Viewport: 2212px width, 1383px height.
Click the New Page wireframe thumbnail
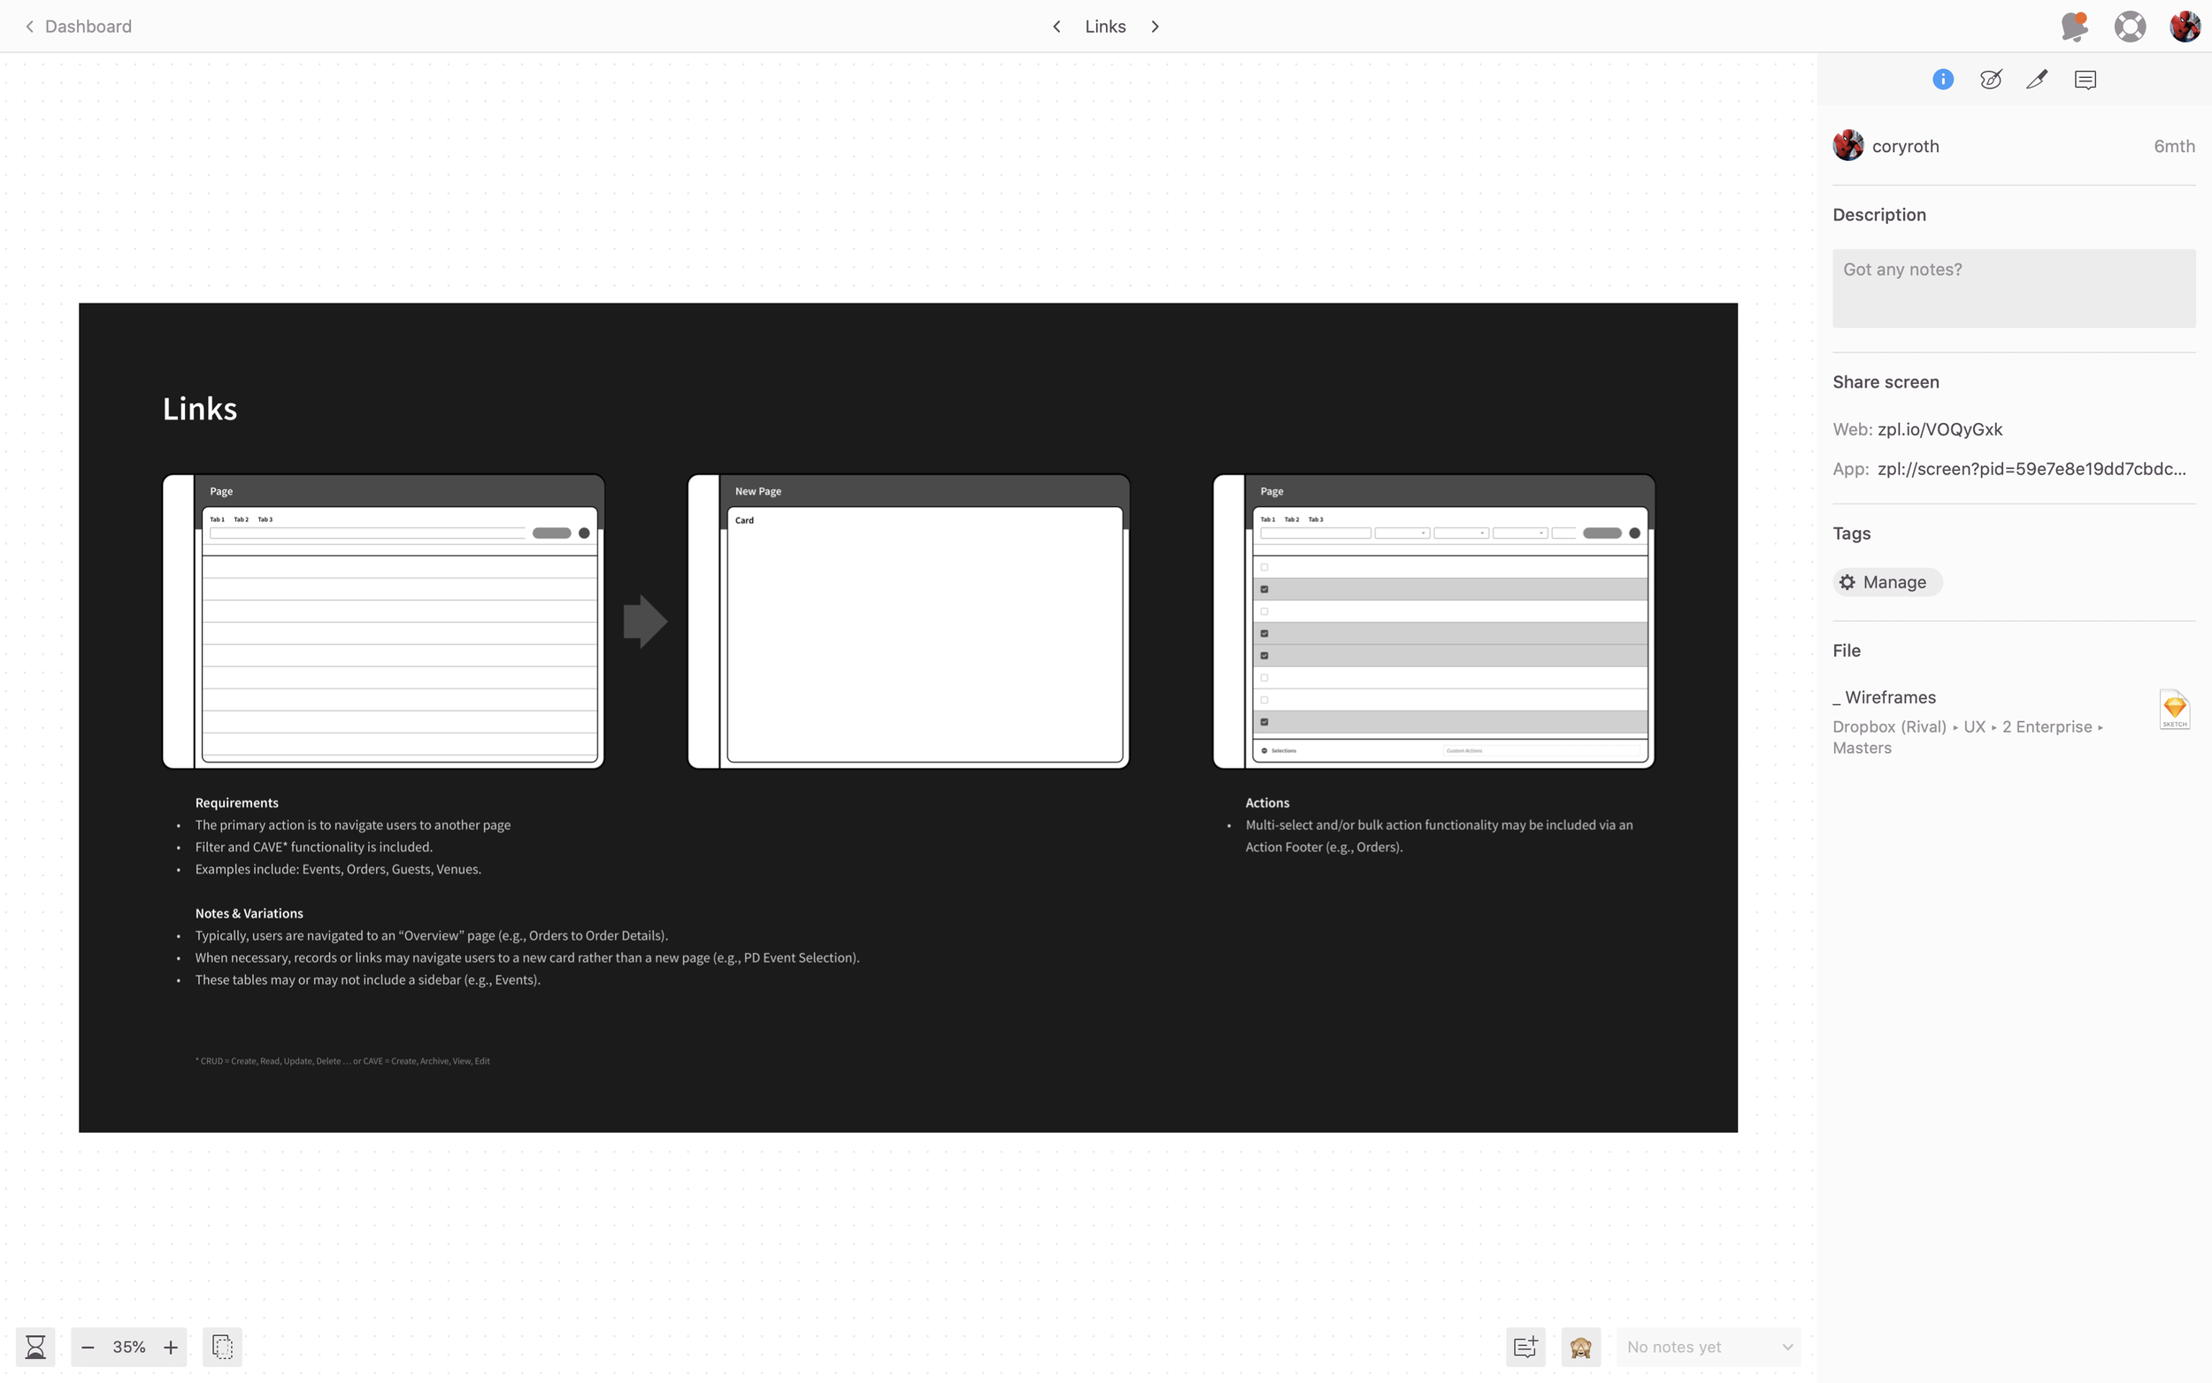click(x=908, y=621)
